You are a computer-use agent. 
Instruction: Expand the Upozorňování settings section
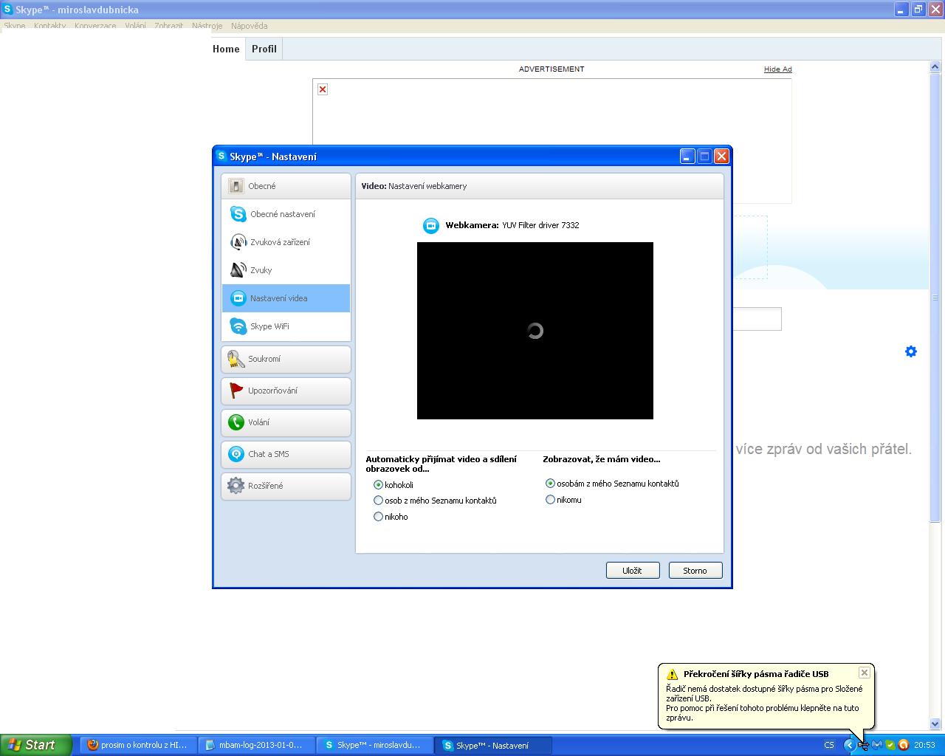point(286,391)
